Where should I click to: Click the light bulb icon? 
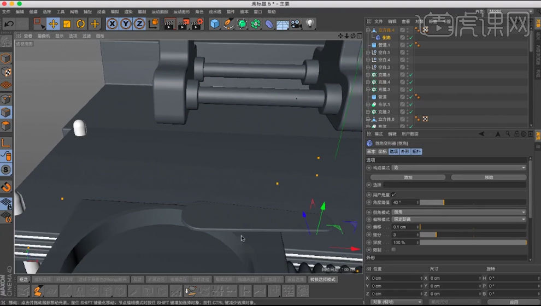pyautogui.click(x=310, y=23)
